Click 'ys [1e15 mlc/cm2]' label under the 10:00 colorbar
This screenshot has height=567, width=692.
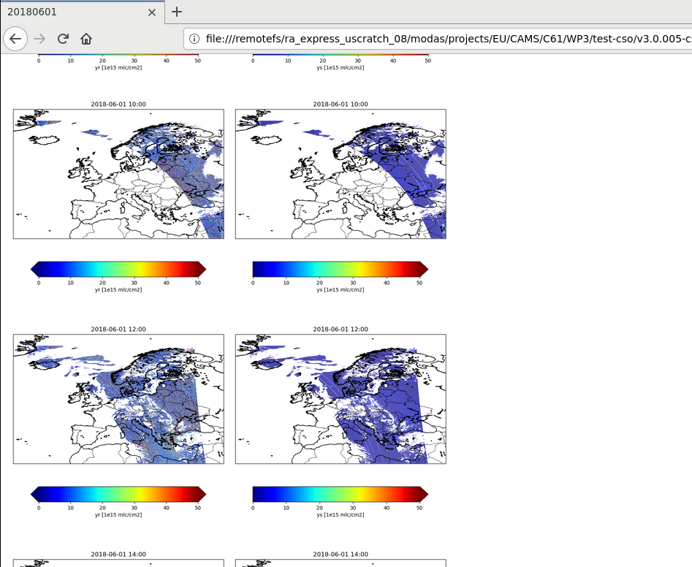341,290
